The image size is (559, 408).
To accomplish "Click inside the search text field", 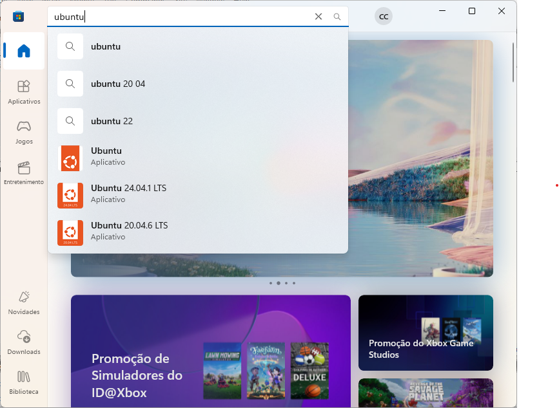I will click(193, 17).
